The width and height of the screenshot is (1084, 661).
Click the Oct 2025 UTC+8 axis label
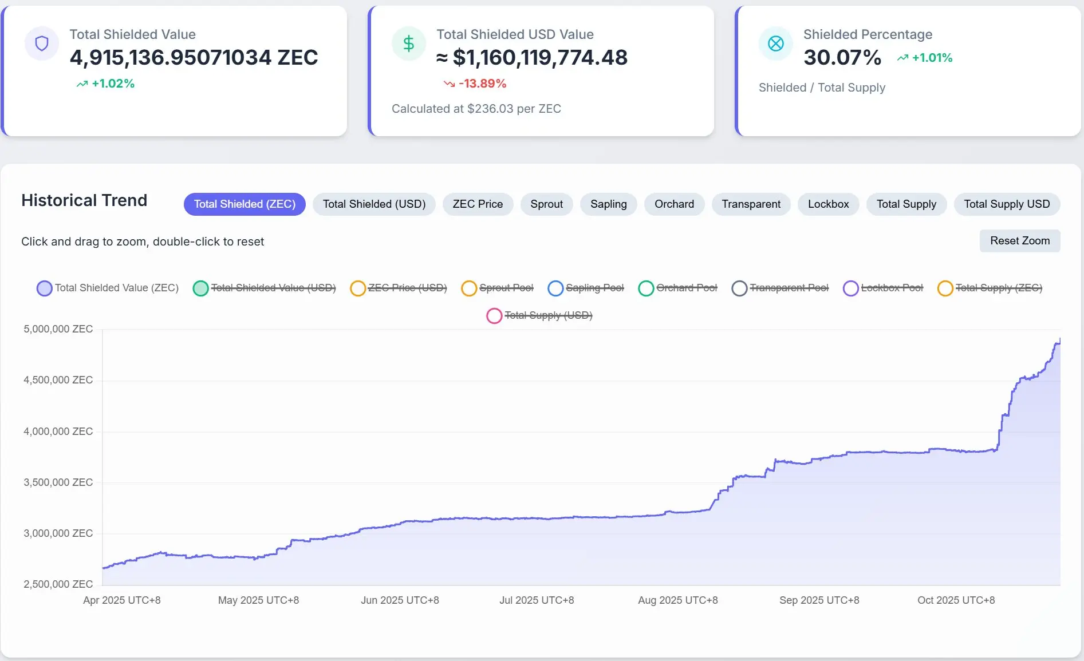pyautogui.click(x=956, y=600)
